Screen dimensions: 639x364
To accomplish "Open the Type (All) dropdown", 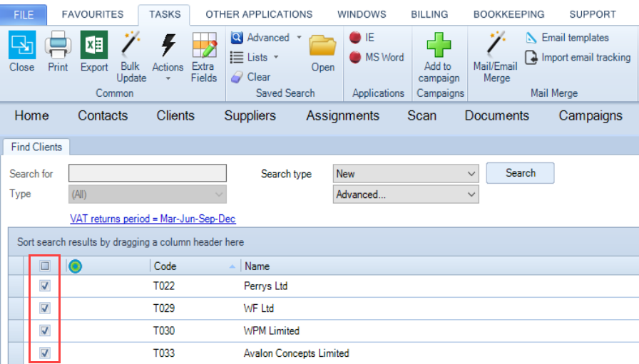I will click(148, 194).
